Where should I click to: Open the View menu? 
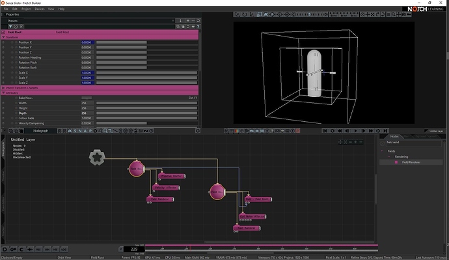[x=51, y=9]
